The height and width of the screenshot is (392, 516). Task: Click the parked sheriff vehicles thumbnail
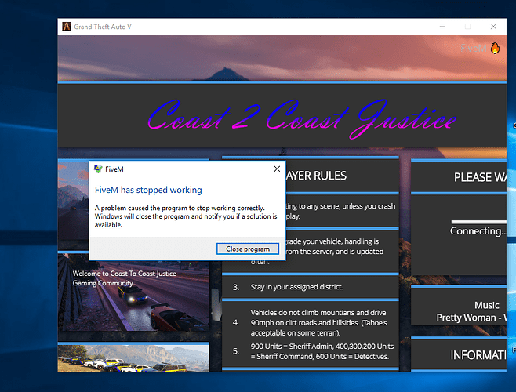coord(133,358)
